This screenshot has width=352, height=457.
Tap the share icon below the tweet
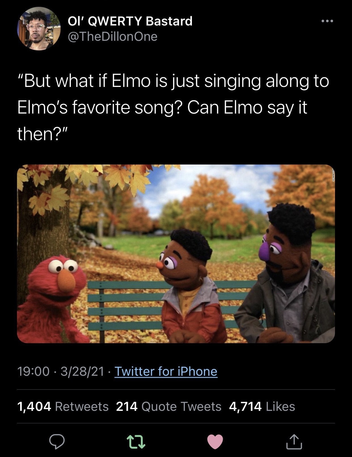click(294, 442)
